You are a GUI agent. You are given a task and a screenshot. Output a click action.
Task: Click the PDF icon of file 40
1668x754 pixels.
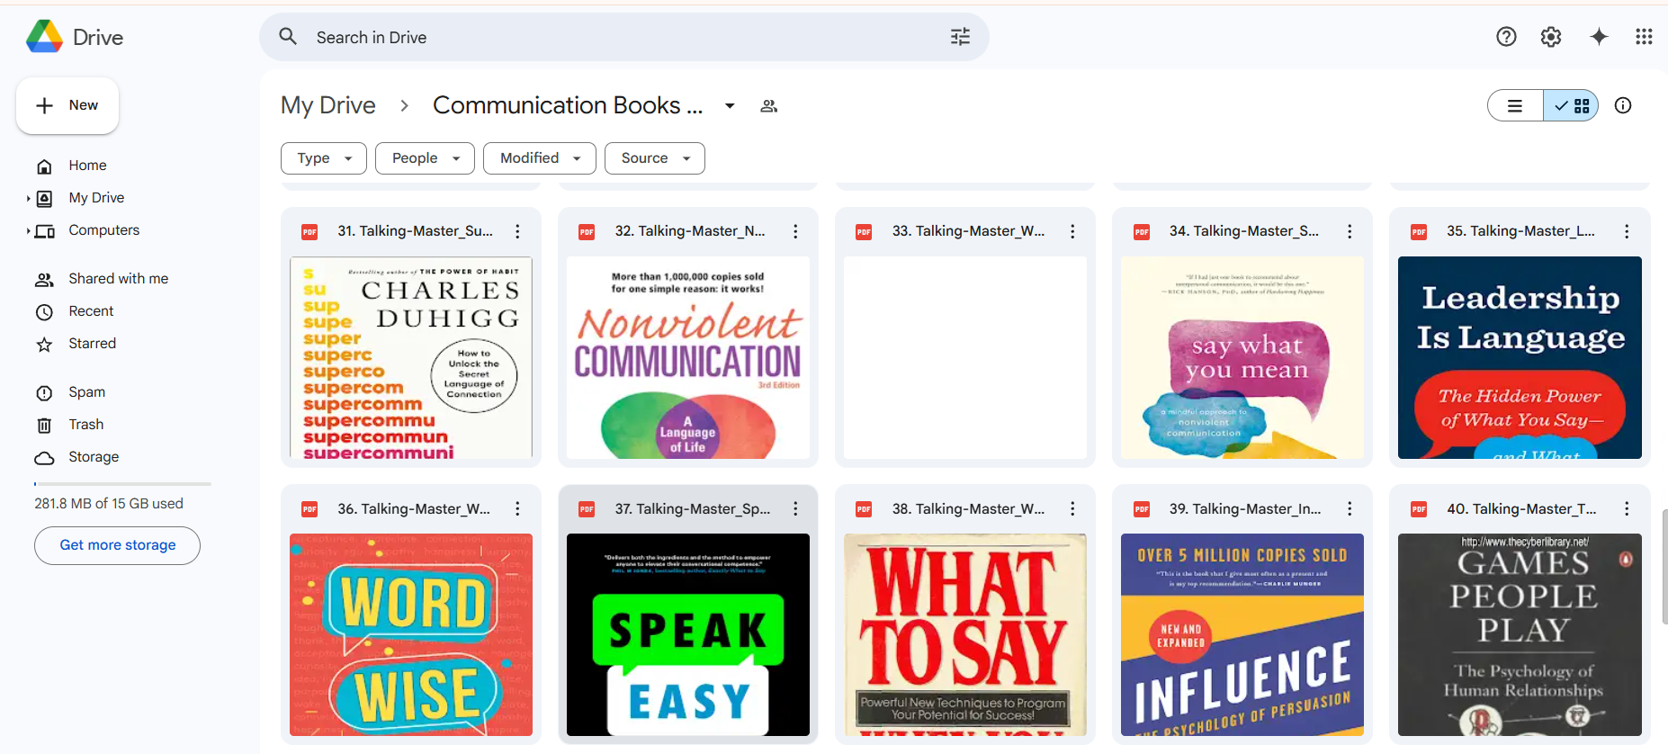pyautogui.click(x=1419, y=509)
